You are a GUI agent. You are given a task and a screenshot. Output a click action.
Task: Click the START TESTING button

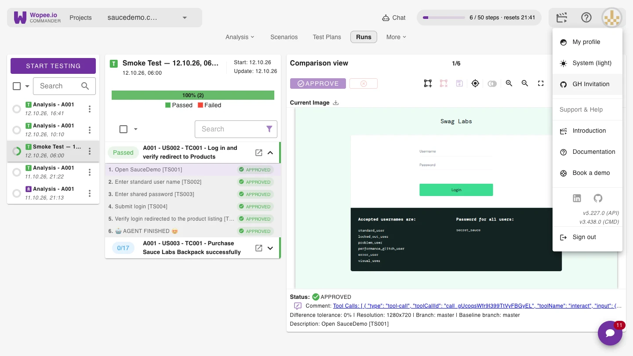pos(53,66)
